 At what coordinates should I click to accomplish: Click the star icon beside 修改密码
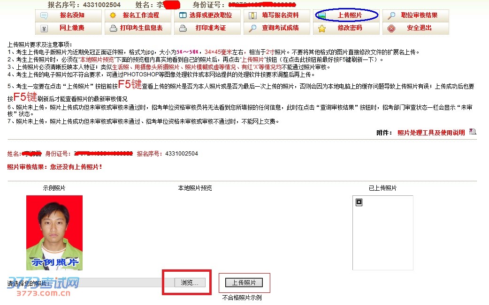[x=322, y=29]
